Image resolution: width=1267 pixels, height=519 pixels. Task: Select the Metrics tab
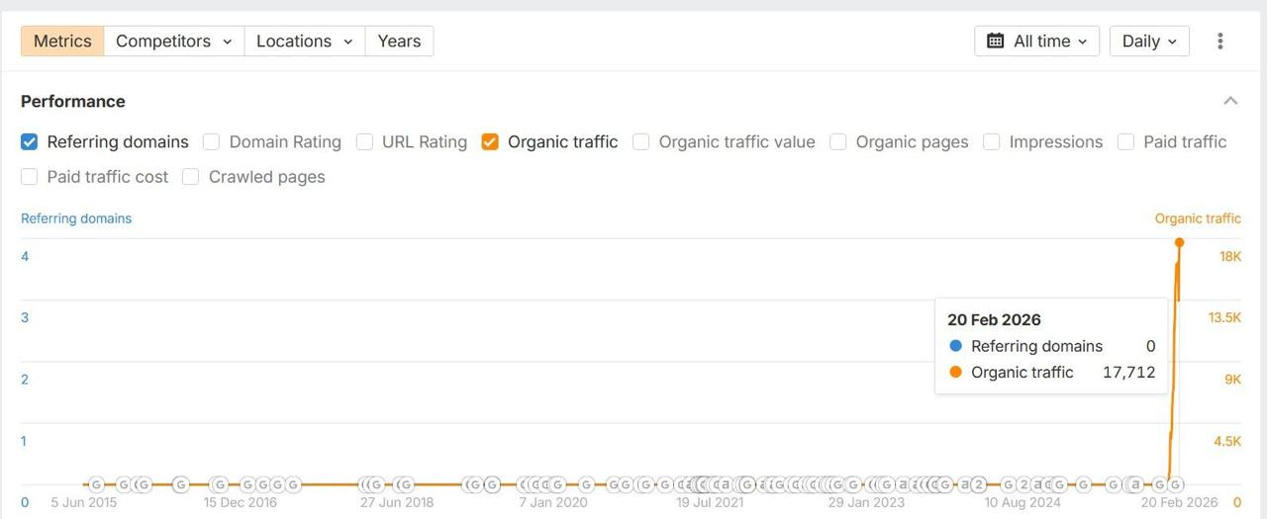(x=62, y=41)
